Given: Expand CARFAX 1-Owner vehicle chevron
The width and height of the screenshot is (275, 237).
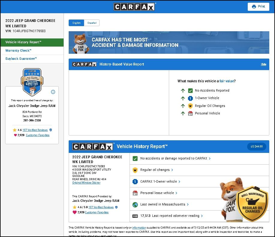Looking at the screenshot, I should 179,181.
